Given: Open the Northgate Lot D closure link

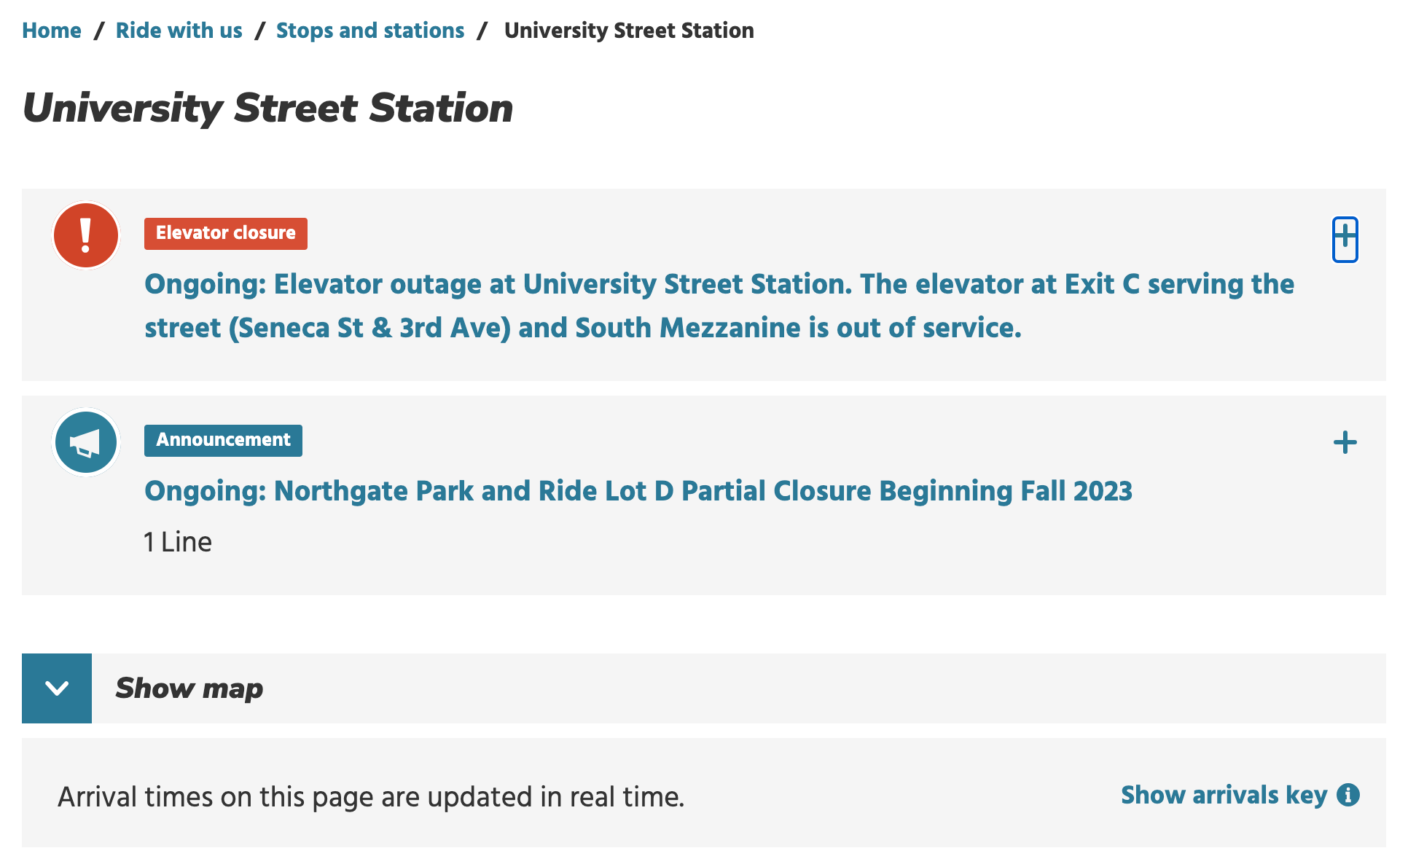Looking at the screenshot, I should pos(638,491).
